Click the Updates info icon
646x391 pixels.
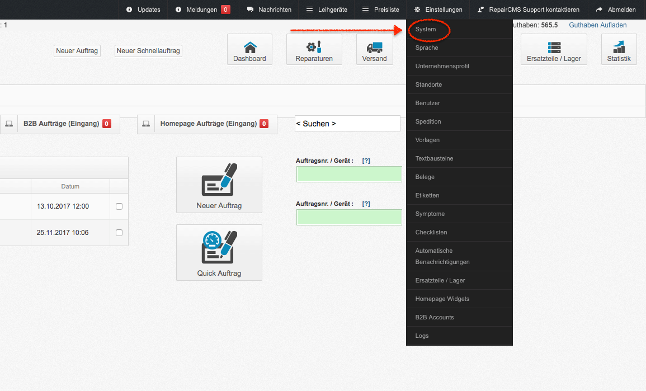129,10
